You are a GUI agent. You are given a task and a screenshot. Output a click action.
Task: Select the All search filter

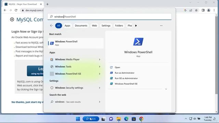click(x=59, y=26)
